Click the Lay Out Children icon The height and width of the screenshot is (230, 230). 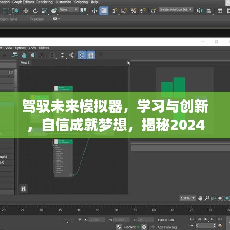(71, 55)
